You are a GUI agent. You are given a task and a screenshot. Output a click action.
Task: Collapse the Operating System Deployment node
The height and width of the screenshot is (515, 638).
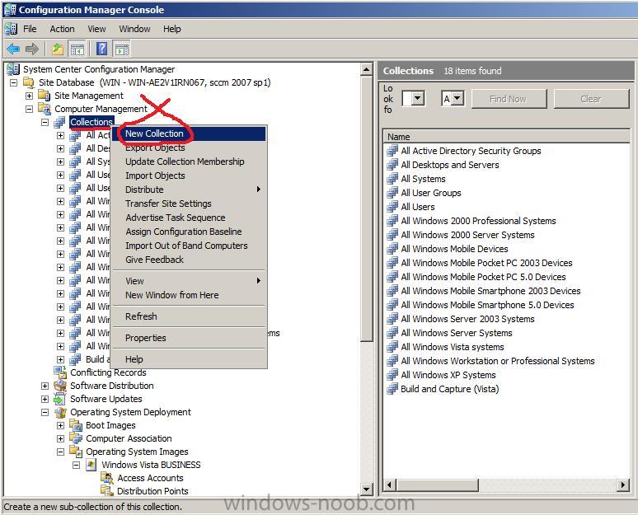45,412
